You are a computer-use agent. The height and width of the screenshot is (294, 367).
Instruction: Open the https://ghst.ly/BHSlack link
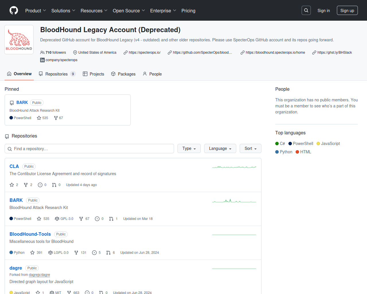335,53
